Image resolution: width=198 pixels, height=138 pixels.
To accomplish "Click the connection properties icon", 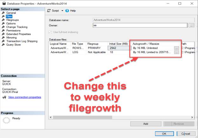I will point(4,97).
